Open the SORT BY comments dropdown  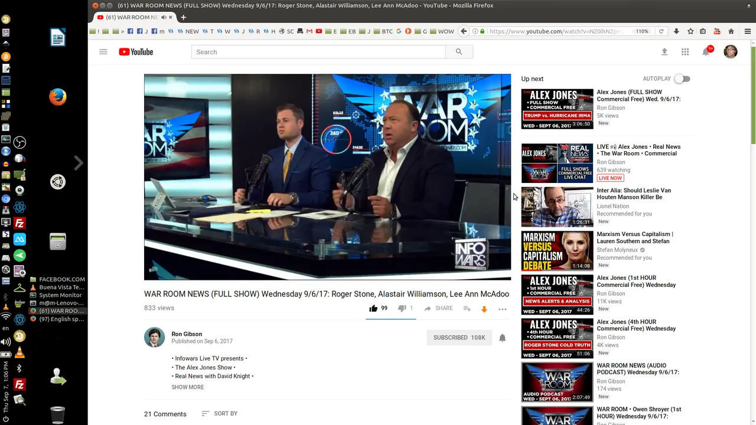(219, 414)
